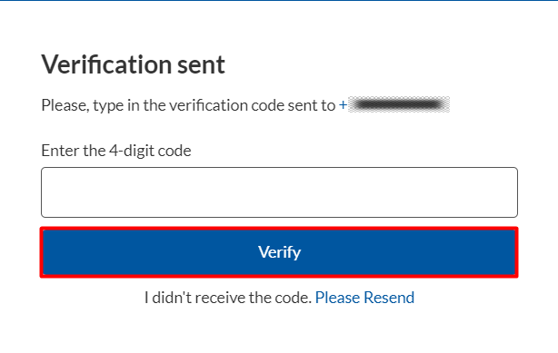Confirm verification using the red-outlined button
The width and height of the screenshot is (558, 353).
(279, 252)
